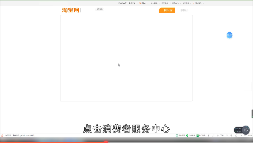Click the round speed-ball widget showing 19

pos(246,130)
